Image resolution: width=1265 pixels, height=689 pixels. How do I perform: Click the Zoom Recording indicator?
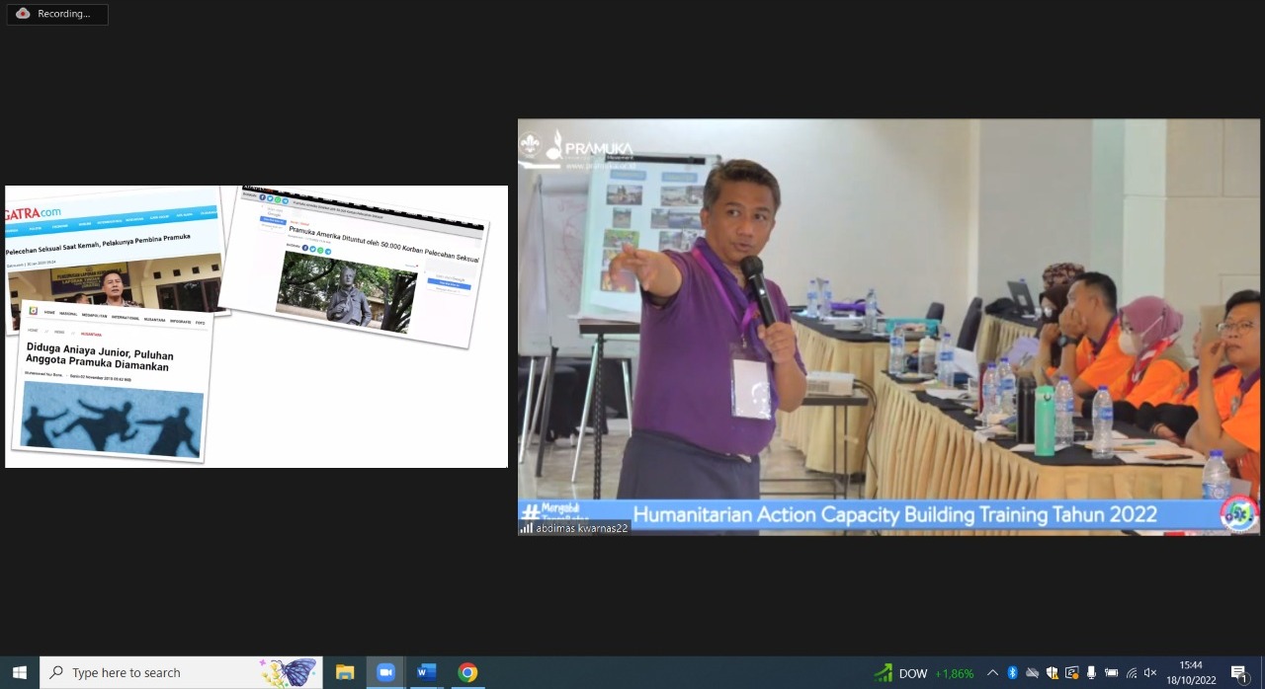[57, 14]
